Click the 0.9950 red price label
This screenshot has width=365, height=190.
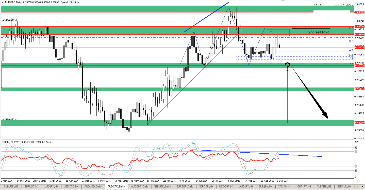click(359, 34)
